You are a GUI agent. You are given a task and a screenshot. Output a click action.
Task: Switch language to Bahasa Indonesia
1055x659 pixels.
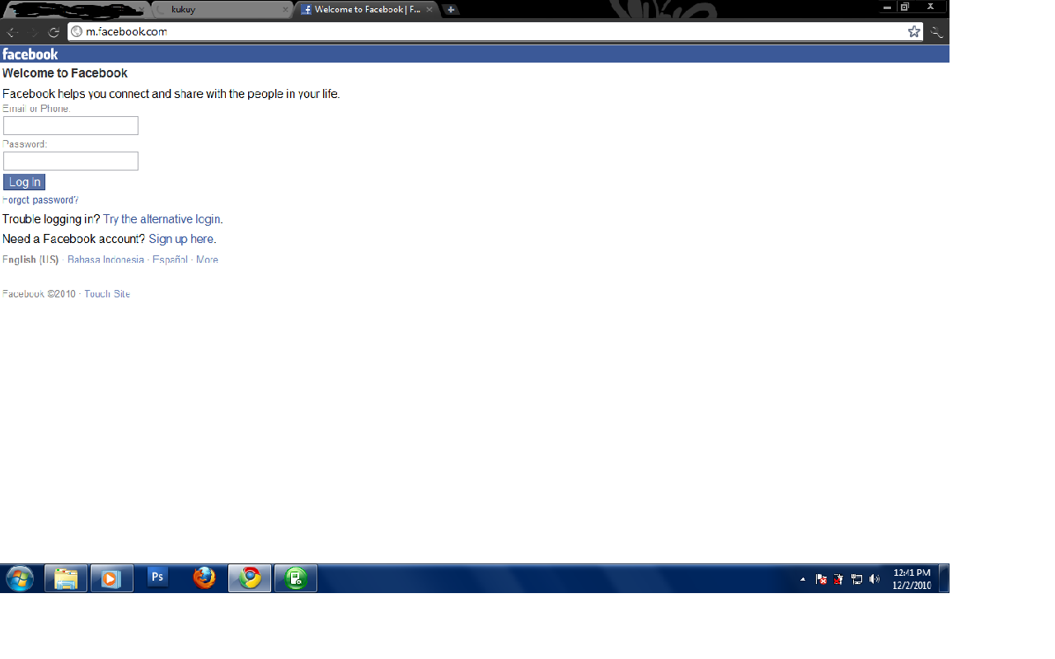coord(105,259)
